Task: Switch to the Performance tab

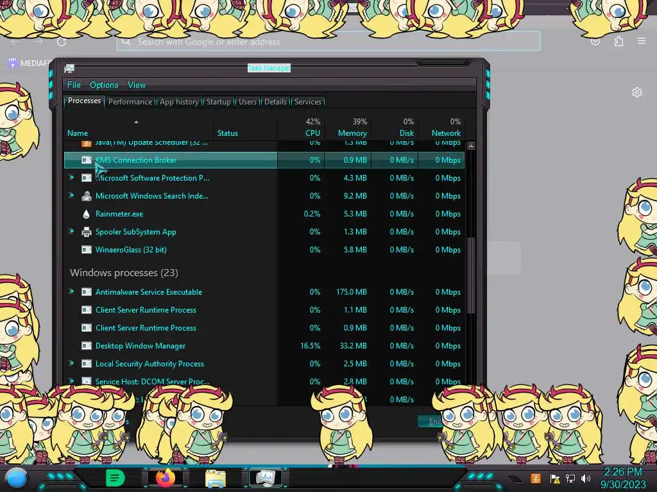Action: 130,102
